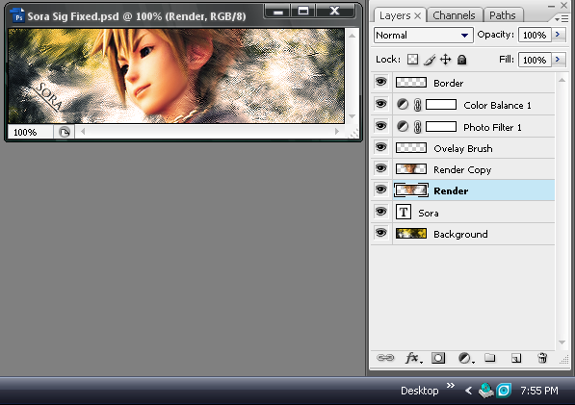Click Link layers icon at panel bottom
The image size is (575, 405).
385,358
